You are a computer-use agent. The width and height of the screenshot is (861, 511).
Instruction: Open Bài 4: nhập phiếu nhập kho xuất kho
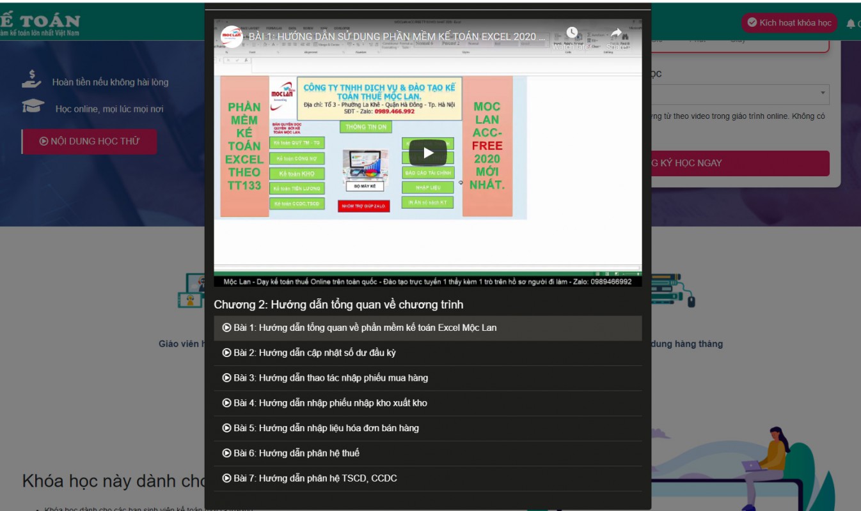pyautogui.click(x=427, y=403)
